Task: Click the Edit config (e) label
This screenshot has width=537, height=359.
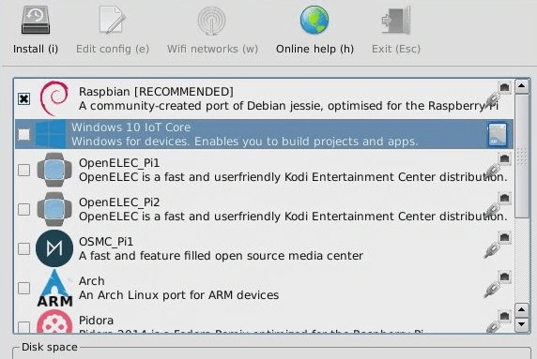Action: pyautogui.click(x=113, y=50)
